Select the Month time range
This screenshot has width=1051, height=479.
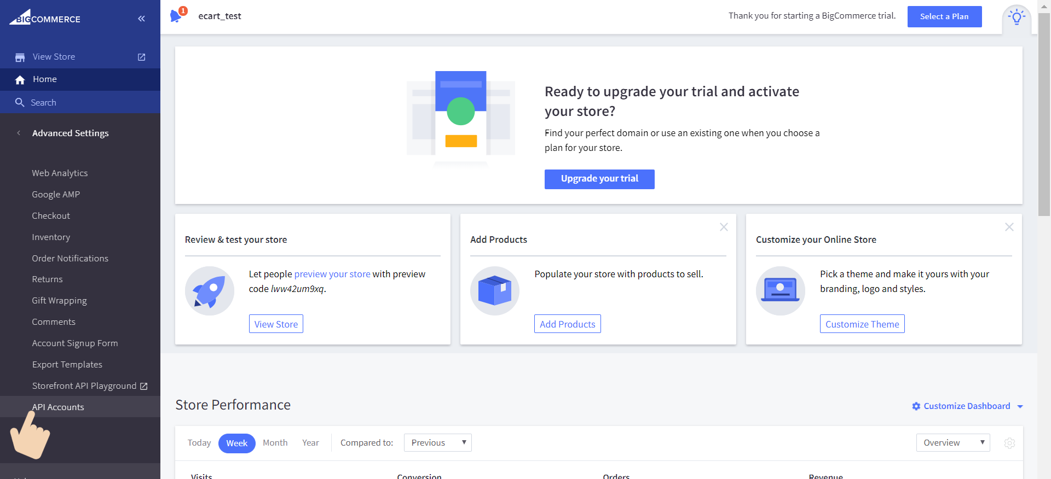click(x=275, y=443)
